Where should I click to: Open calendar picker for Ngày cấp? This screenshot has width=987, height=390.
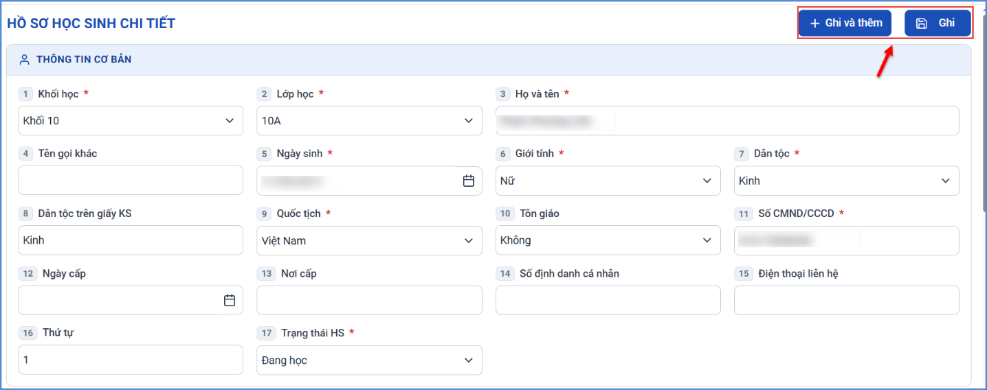coord(230,300)
